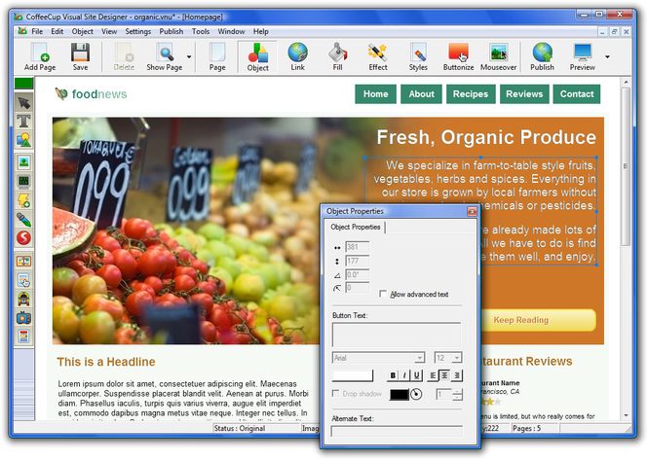Open the Page properties toolbar button
Image resolution: width=648 pixels, height=460 pixels.
click(x=217, y=57)
